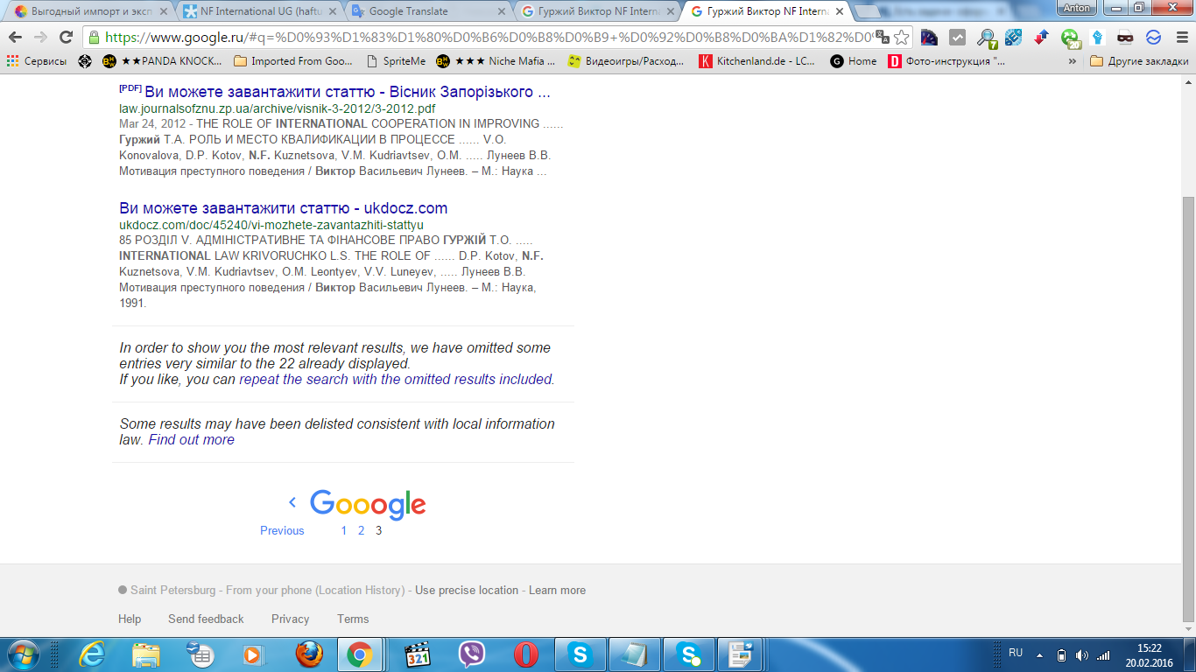The image size is (1196, 672).
Task: Click the Anton profile button
Action: 1077,7
